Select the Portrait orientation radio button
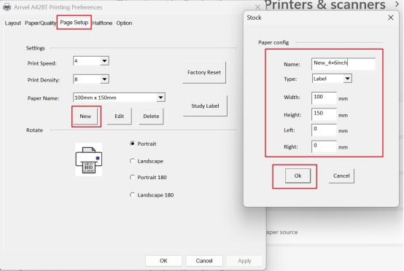The width and height of the screenshot is (404, 271). click(x=132, y=144)
